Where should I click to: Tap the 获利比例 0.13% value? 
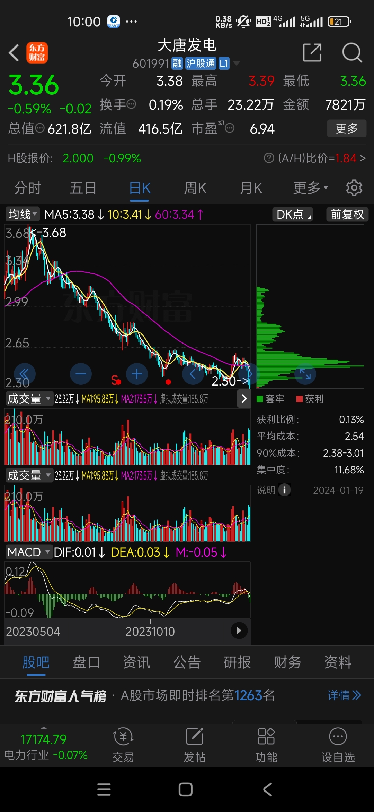pyautogui.click(x=351, y=420)
